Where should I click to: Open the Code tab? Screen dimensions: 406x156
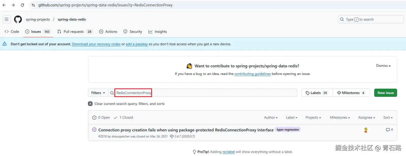12,32
